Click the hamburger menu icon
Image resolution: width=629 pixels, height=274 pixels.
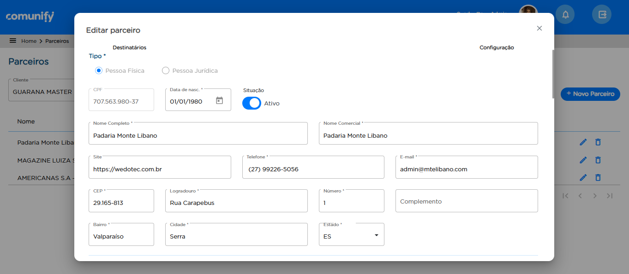point(13,41)
